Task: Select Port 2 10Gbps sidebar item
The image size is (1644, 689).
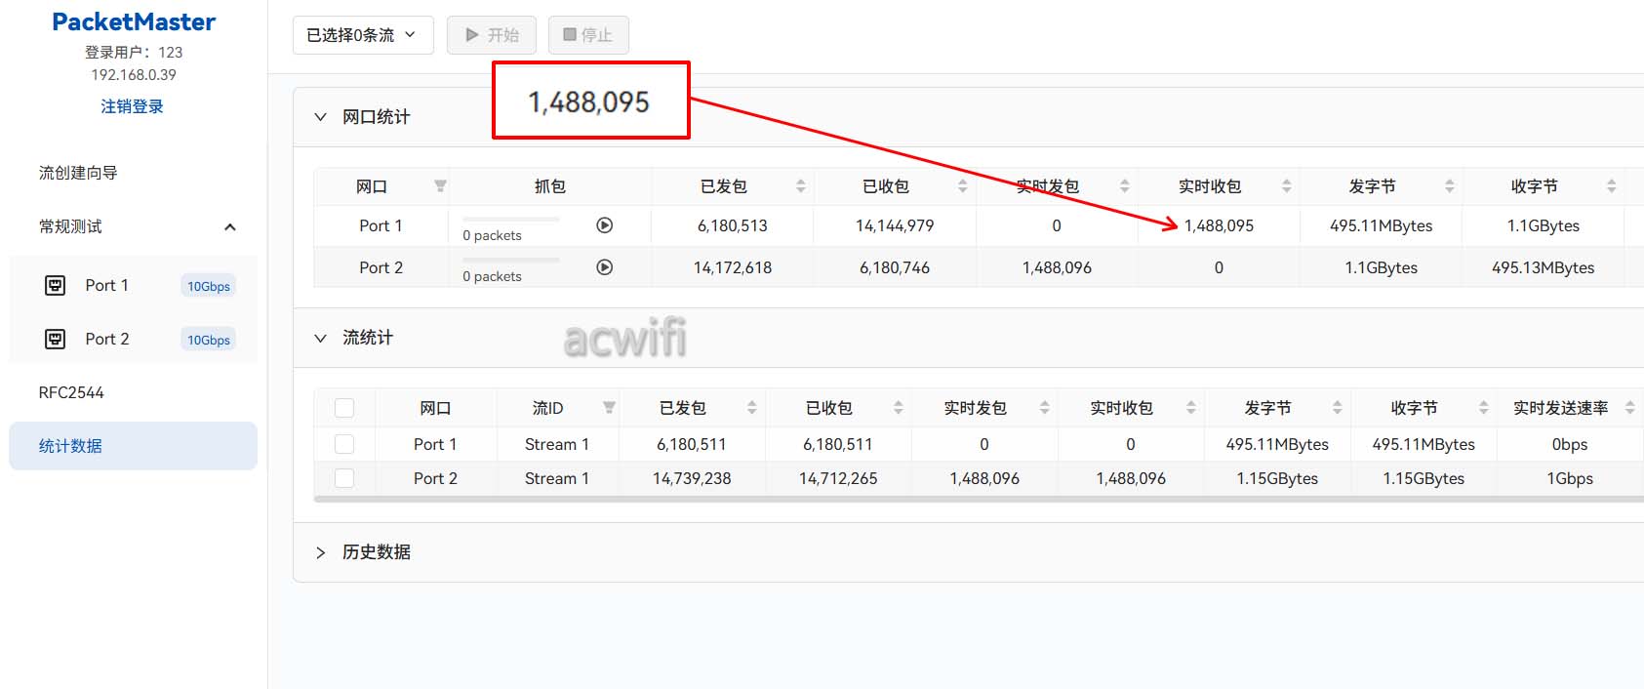Action: coord(134,339)
